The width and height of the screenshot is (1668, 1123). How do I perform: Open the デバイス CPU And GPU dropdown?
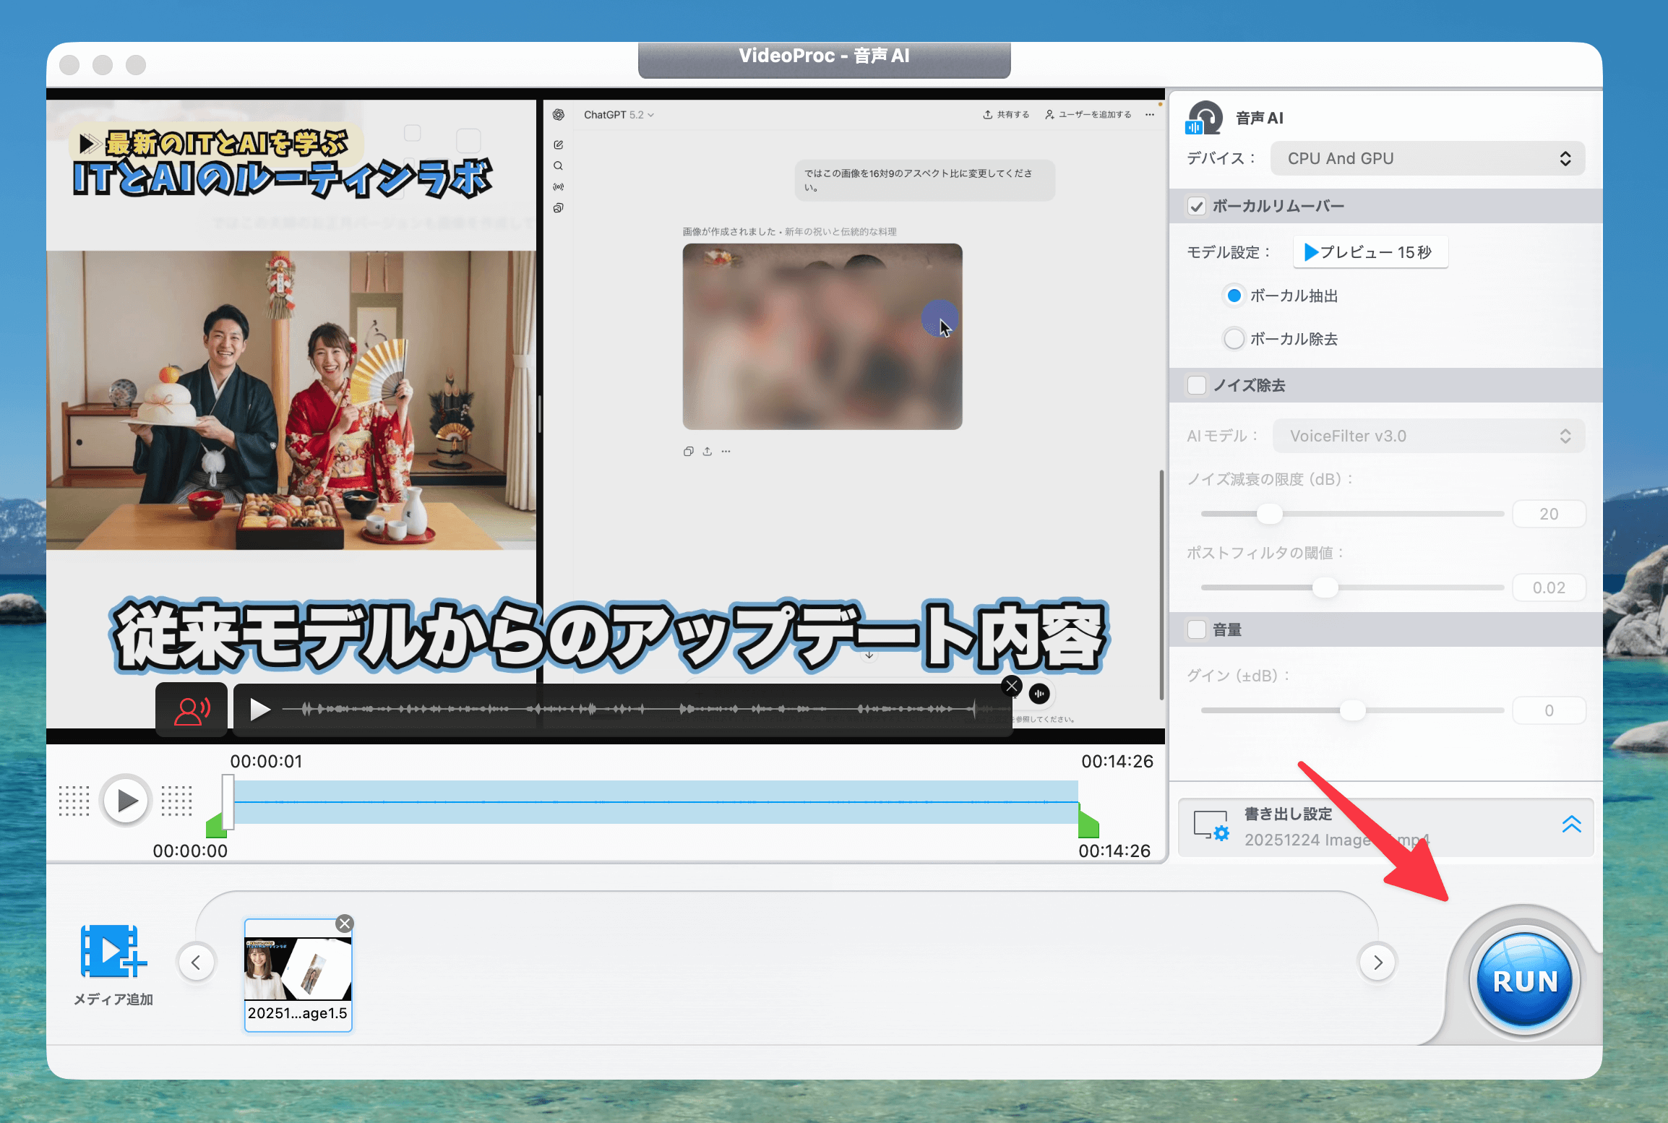tap(1427, 159)
